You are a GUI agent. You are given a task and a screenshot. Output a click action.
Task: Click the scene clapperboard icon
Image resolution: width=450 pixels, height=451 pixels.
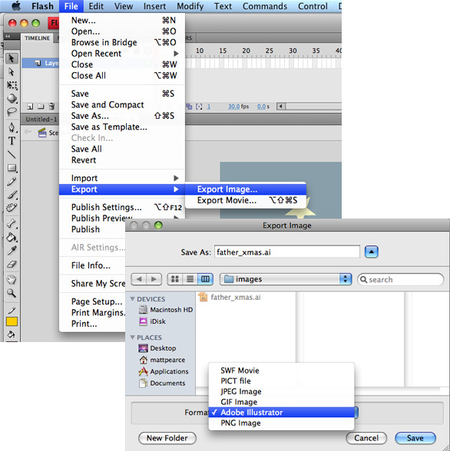click(x=42, y=133)
